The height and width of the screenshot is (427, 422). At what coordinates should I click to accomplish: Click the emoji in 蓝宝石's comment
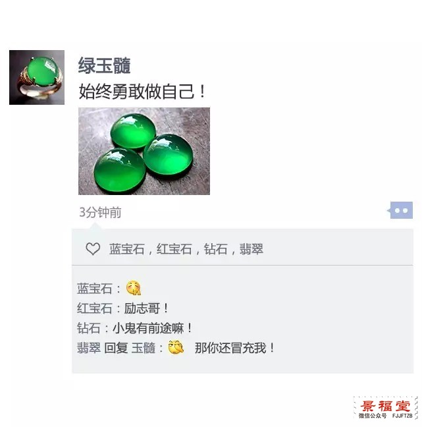pos(134,288)
